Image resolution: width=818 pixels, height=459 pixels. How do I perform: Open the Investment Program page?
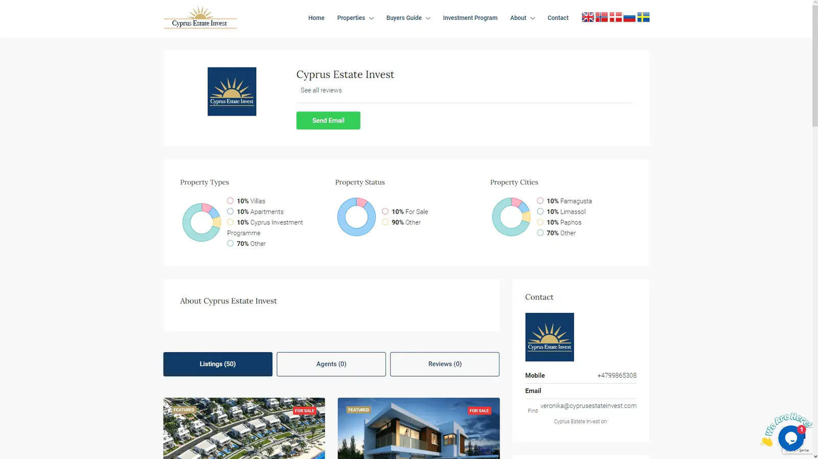[470, 18]
